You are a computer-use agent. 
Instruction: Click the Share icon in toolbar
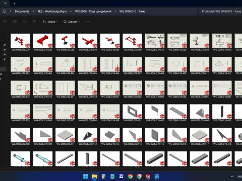coord(24,22)
